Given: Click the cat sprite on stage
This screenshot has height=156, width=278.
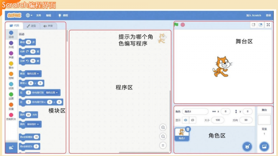Looking at the screenshot, I should [222, 67].
